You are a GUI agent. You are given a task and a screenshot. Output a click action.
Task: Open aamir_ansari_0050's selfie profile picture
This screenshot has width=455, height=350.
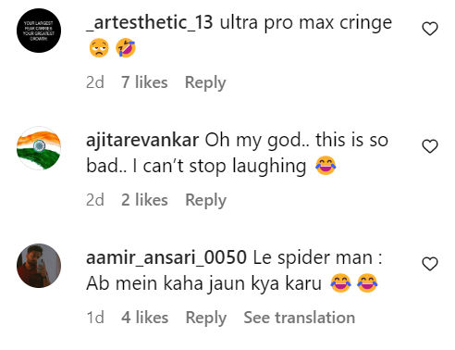[39, 266]
